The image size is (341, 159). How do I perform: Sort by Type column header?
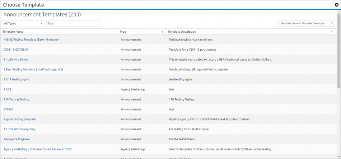141,32
